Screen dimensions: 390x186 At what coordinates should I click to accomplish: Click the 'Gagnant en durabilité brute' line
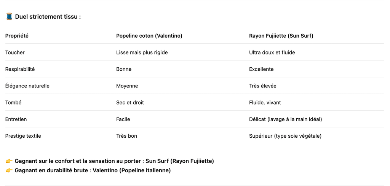pos(93,171)
